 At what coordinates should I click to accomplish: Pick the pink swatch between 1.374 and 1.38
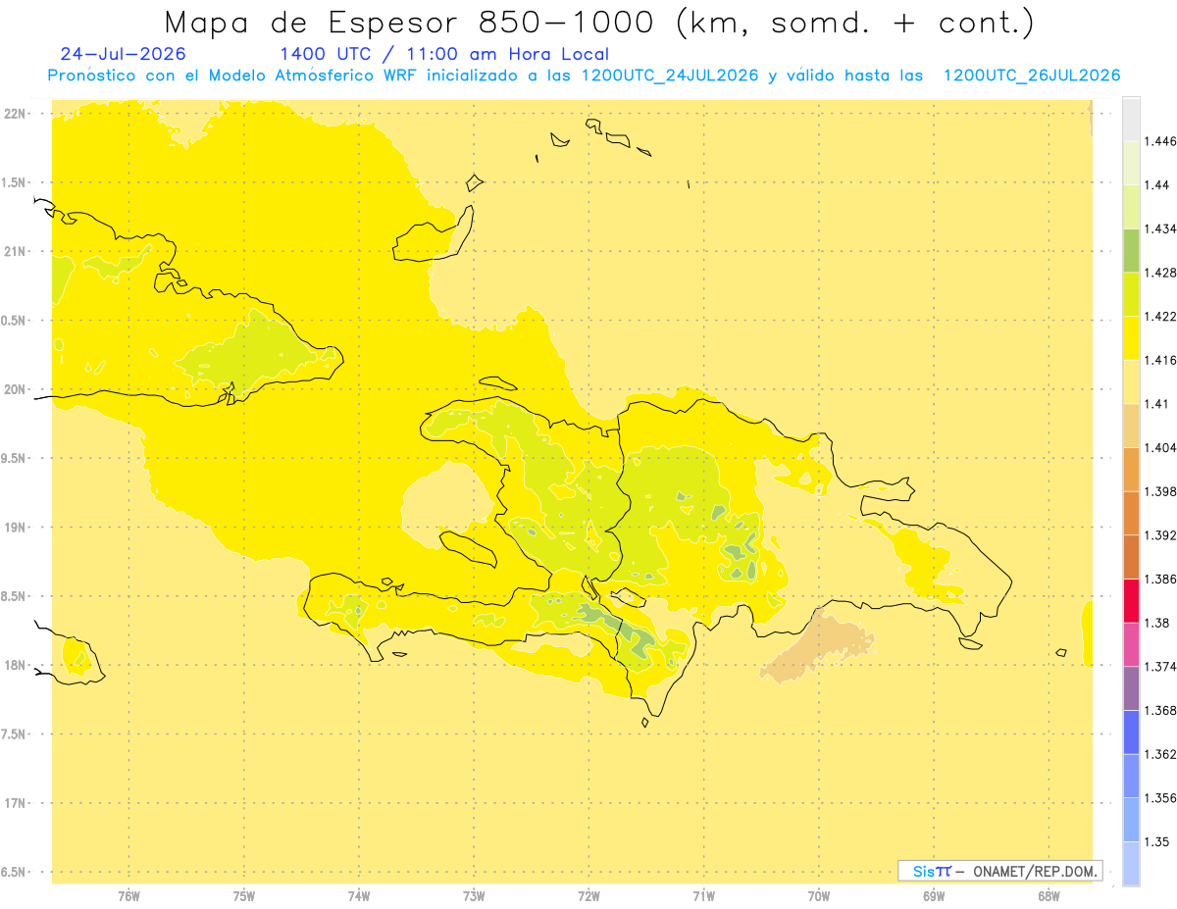(x=1131, y=644)
